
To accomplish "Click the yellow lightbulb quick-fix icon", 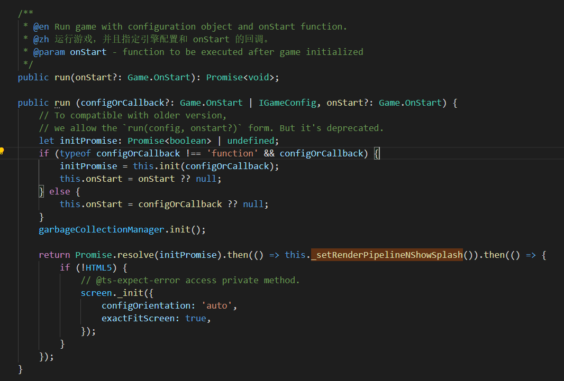I will 3,151.
